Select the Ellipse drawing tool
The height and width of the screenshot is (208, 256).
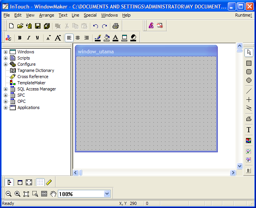point(249,80)
